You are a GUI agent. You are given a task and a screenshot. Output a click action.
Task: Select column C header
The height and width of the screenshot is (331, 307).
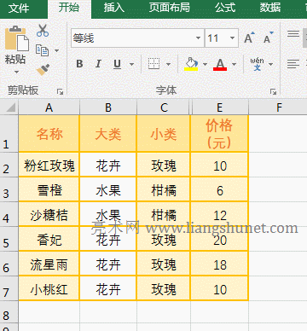(x=164, y=107)
